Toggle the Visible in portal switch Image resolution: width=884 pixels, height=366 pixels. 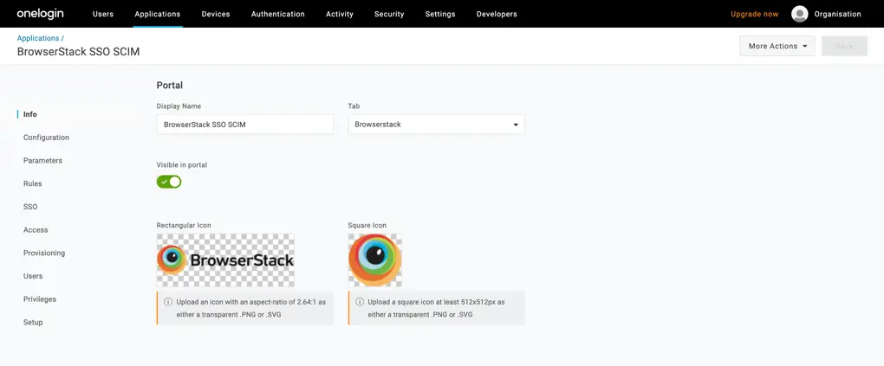(169, 182)
